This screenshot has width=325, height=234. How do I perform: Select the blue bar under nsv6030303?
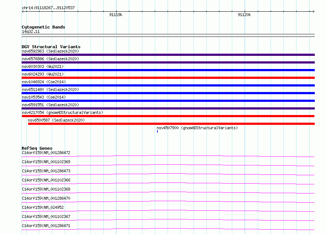point(168,70)
